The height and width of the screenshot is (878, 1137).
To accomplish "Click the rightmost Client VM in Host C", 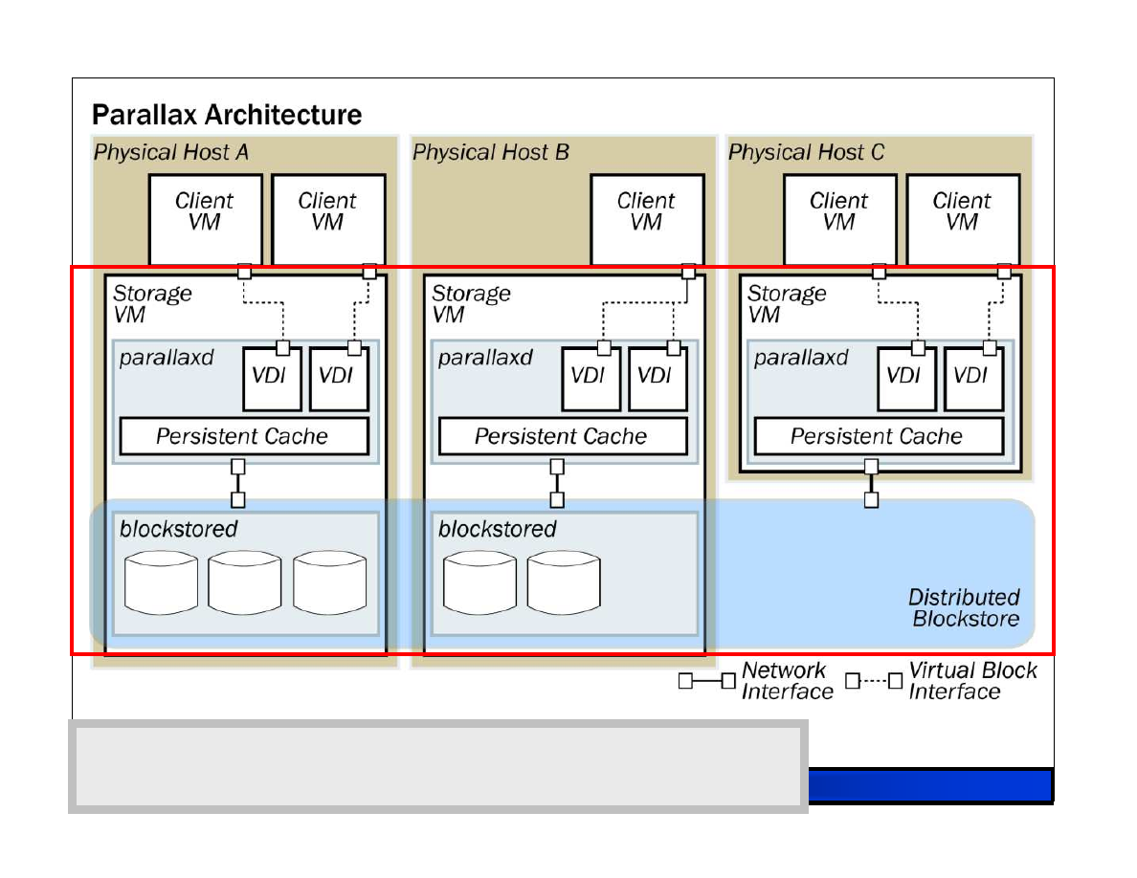I will pyautogui.click(x=963, y=220).
